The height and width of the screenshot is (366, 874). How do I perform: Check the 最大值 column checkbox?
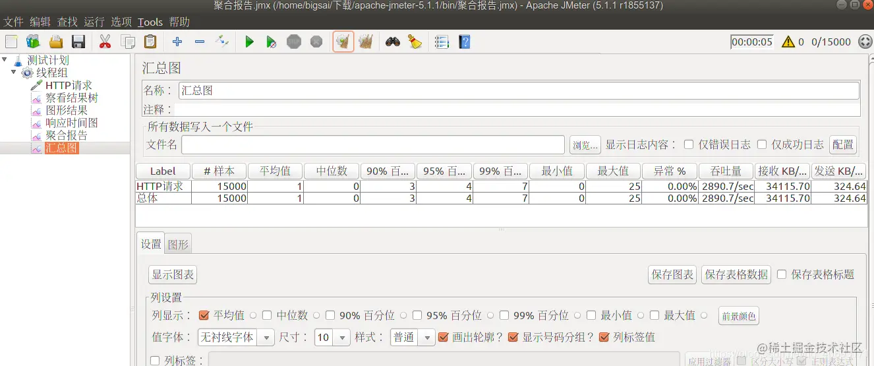[x=655, y=315]
